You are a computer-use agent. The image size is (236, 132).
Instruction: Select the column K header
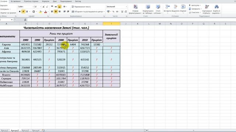pyautogui.click(x=138, y=23)
